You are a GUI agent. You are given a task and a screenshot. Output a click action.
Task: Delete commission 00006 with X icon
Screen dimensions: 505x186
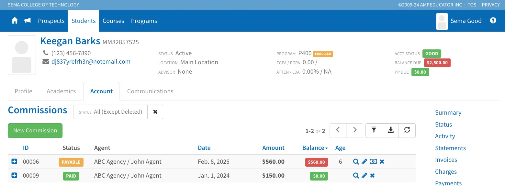[382, 162]
